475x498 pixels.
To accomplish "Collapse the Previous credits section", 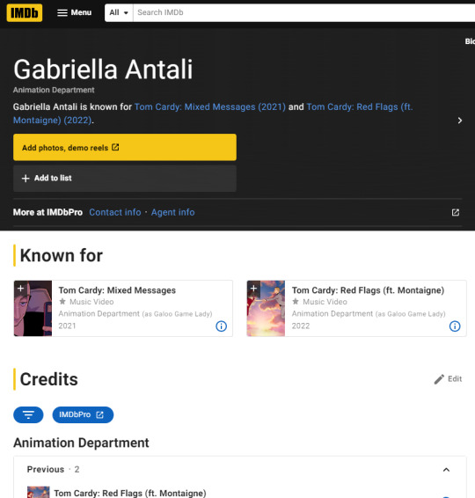I will point(446,470).
